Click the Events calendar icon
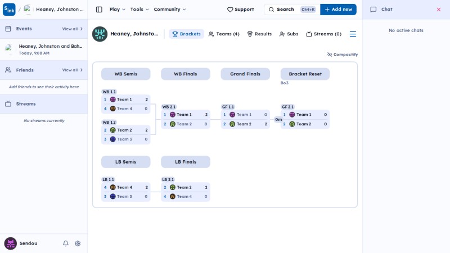This screenshot has height=253, width=450. (8, 29)
